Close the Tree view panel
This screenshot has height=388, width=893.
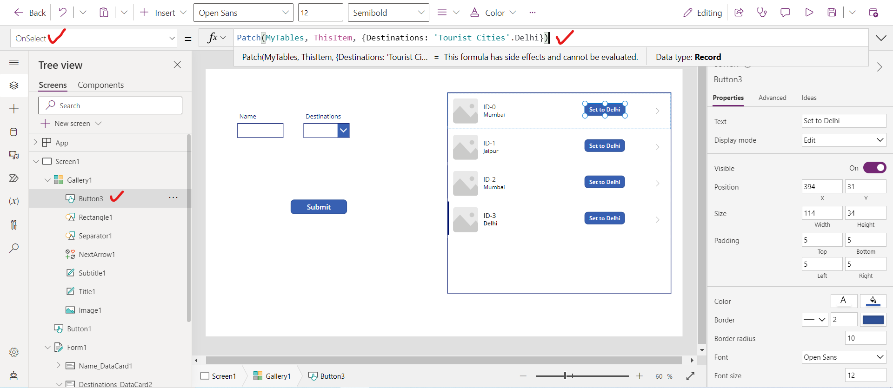pyautogui.click(x=177, y=65)
